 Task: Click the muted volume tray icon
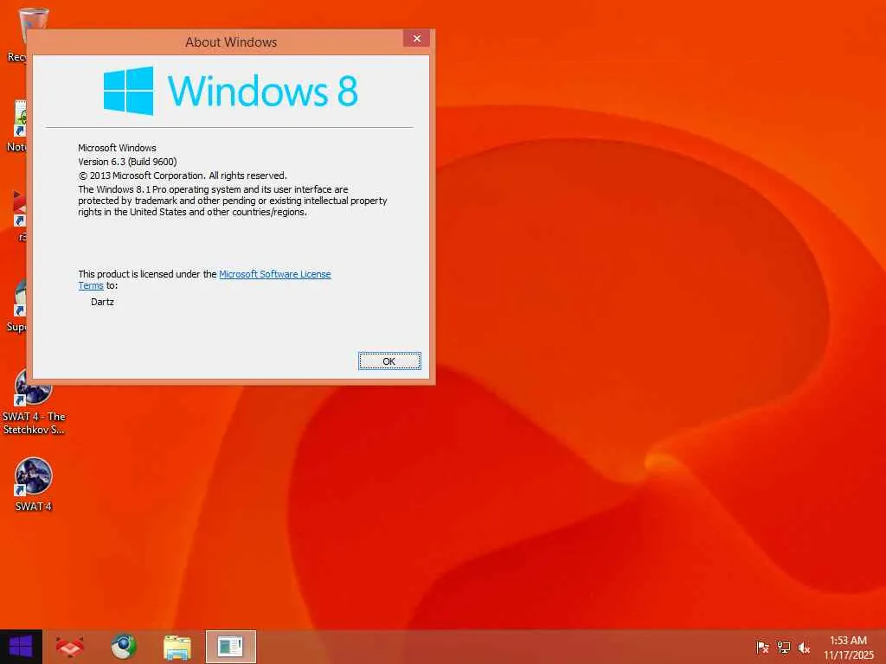[804, 647]
